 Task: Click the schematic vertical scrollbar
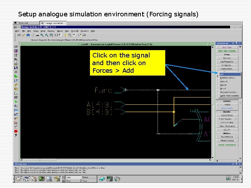click(213, 102)
